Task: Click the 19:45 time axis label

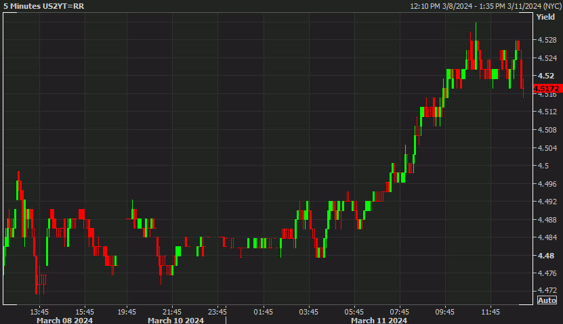Action: click(127, 312)
